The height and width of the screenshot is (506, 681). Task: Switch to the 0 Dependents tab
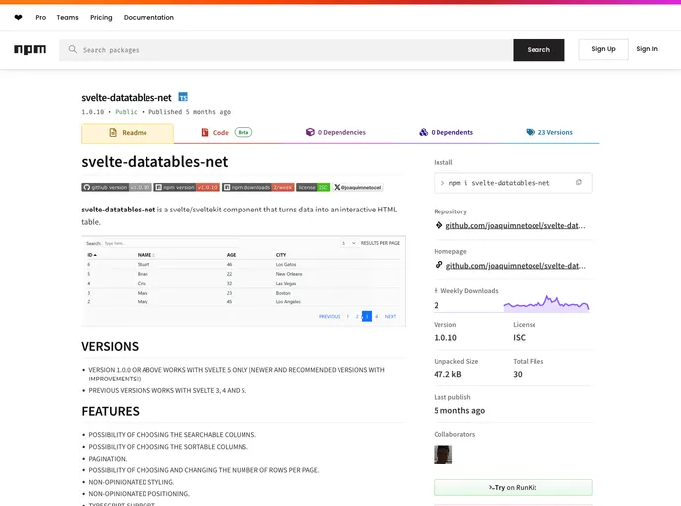[x=445, y=132]
